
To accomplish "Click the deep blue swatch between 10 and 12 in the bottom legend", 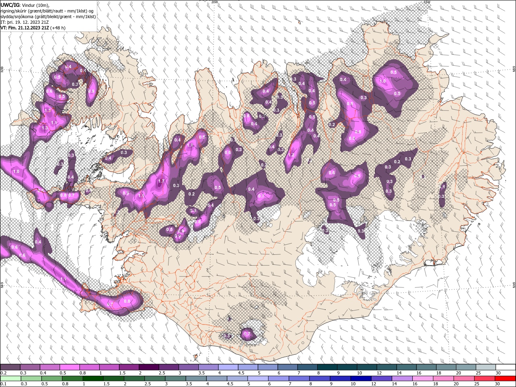I will tap(362, 379).
